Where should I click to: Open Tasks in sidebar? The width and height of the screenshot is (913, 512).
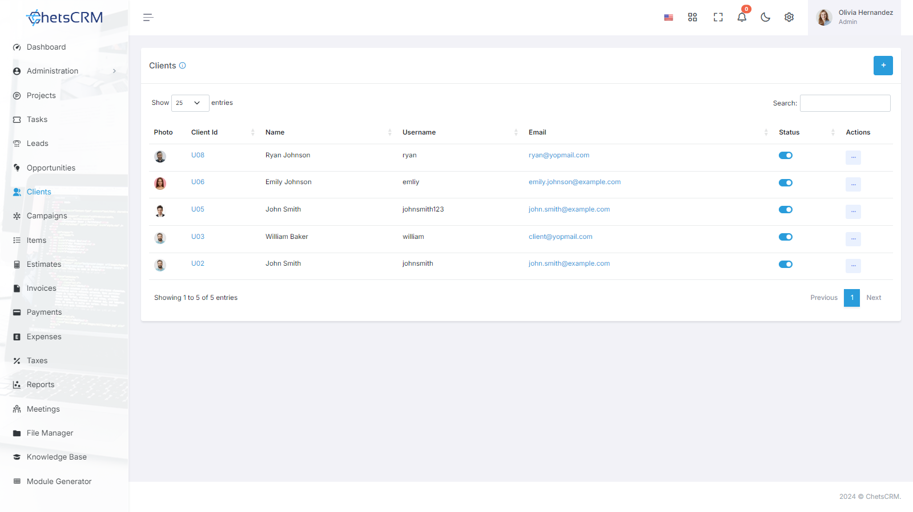click(x=37, y=120)
